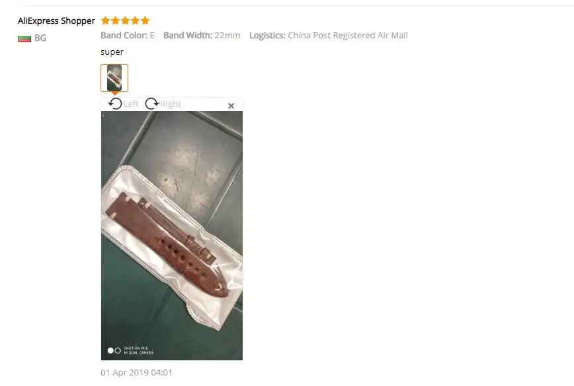Click the Band Width: 22mm label

[202, 36]
